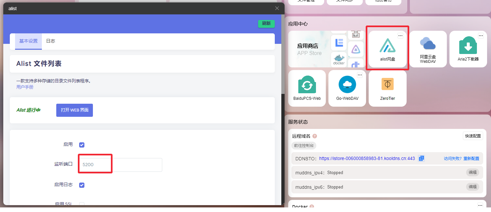This screenshot has height=212, width=491.
Task: Switch to the 日志 tab
Action: pos(50,41)
